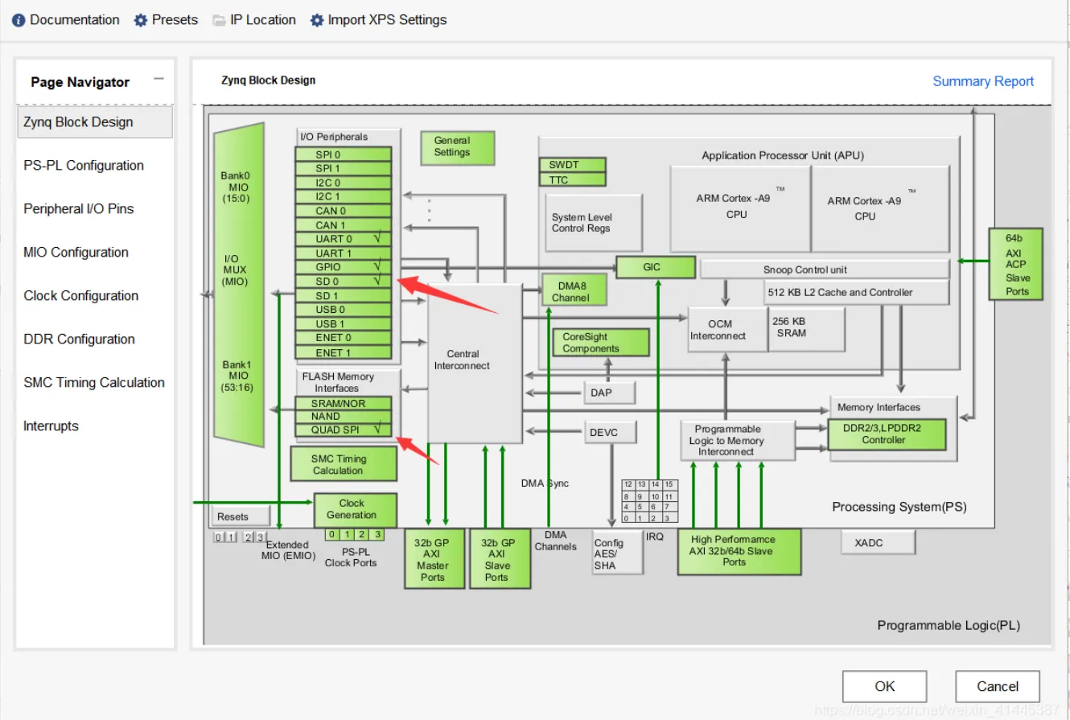Click the SRAM/NOR flash interface block

344,403
